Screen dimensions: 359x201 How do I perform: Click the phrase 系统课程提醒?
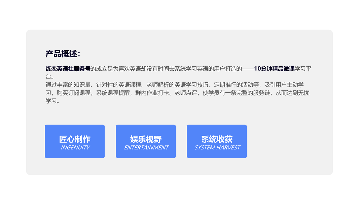coord(113,93)
